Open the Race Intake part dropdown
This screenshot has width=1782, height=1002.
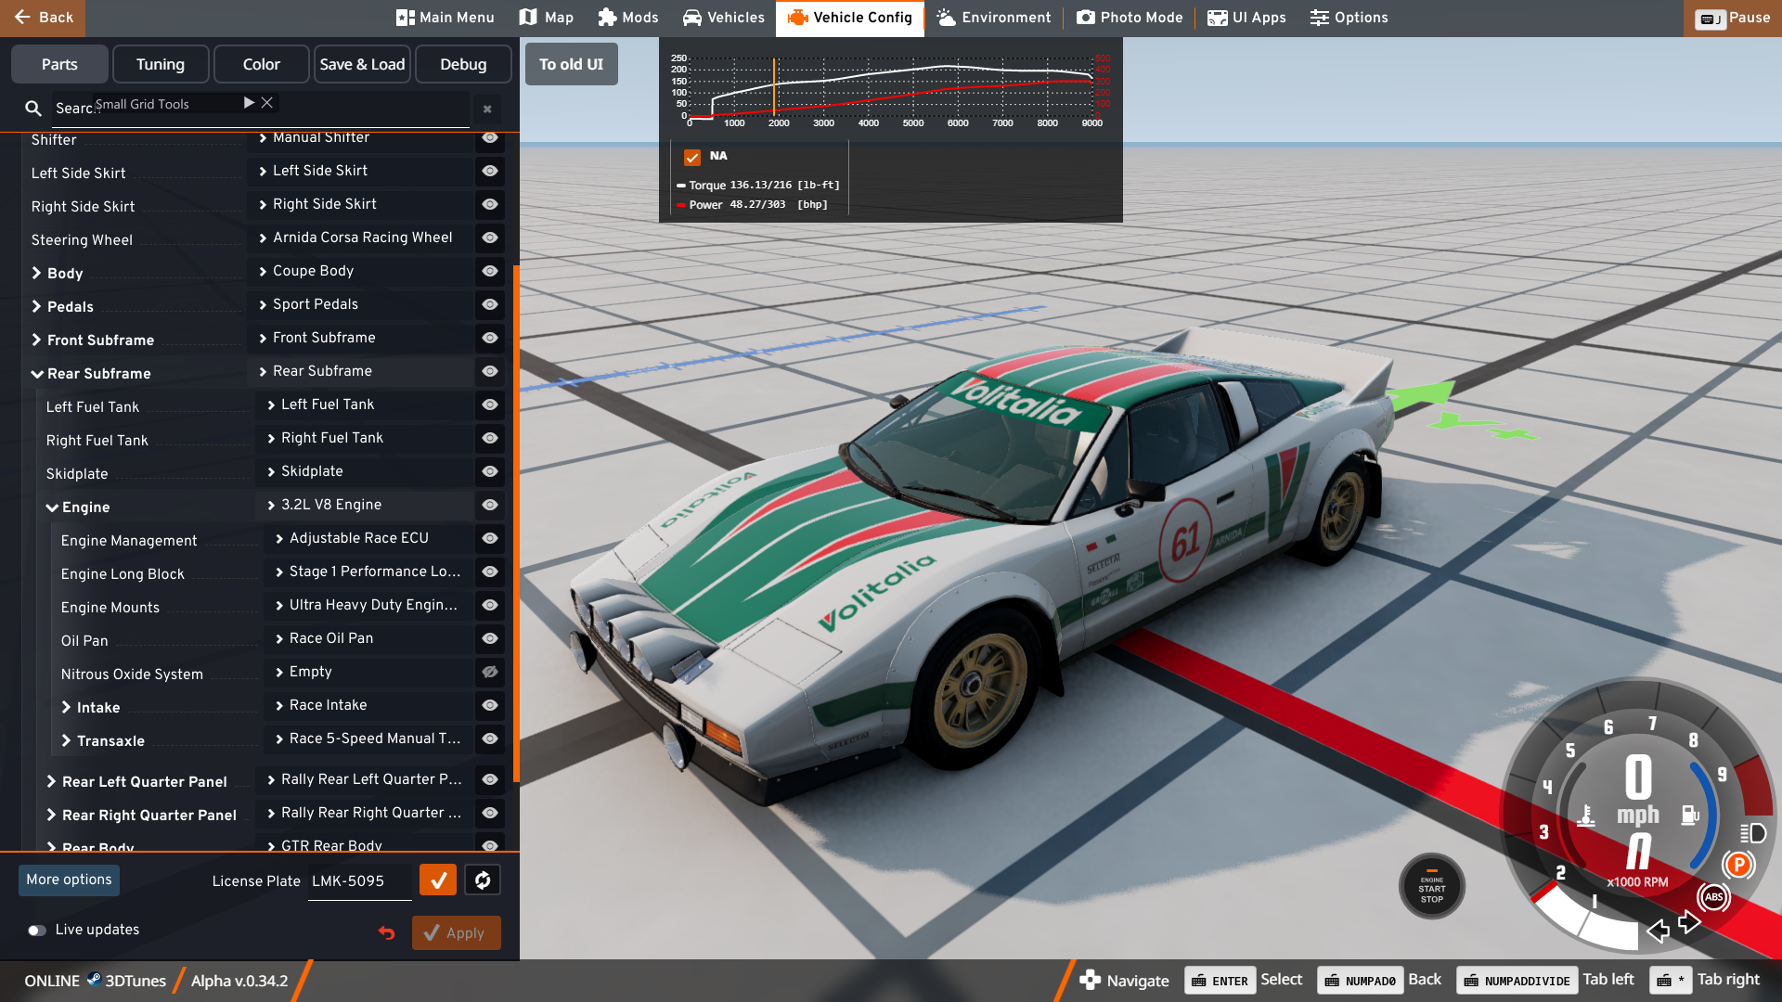368,705
